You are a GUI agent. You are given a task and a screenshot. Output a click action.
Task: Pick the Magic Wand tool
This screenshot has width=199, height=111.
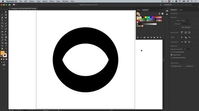(2, 15)
